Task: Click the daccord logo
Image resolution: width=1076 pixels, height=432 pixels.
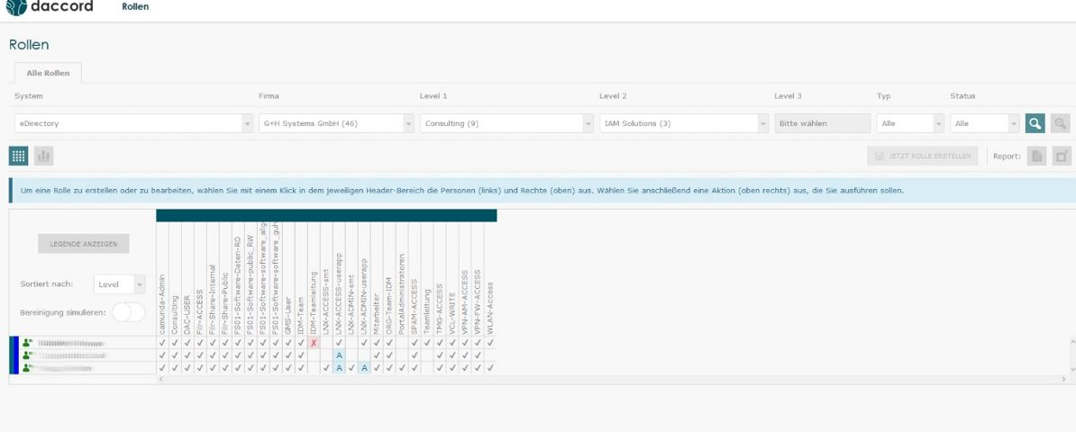Action: pyautogui.click(x=49, y=7)
